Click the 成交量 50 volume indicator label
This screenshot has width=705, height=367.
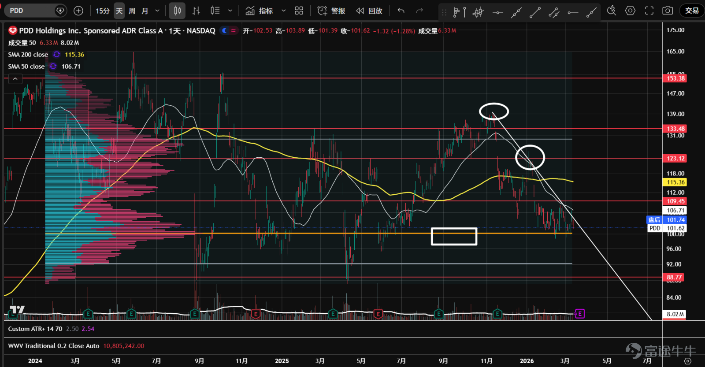[22, 43]
